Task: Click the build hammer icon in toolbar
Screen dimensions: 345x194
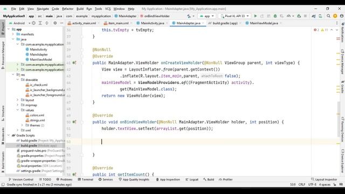Action: click(189, 16)
